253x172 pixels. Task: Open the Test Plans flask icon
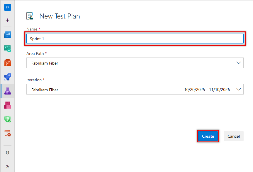coord(7,91)
